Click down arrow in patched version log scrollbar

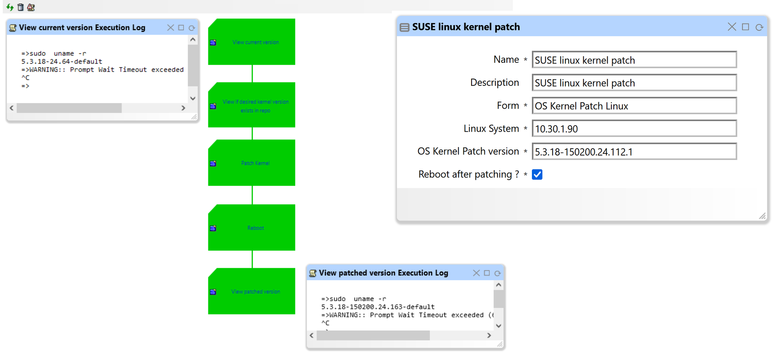[x=499, y=326]
